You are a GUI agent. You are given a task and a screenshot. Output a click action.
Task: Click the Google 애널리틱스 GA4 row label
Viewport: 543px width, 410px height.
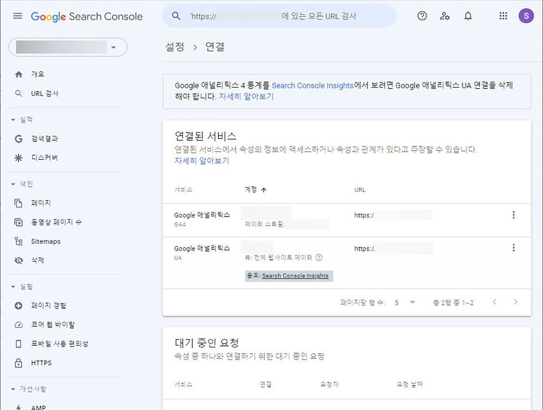click(x=202, y=215)
